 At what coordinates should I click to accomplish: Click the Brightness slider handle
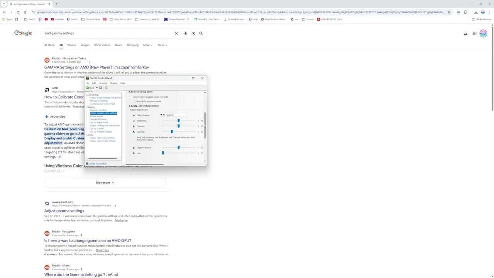(178, 120)
